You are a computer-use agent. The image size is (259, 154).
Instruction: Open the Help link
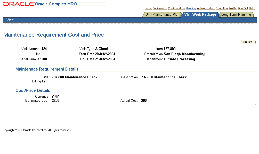coord(252,8)
